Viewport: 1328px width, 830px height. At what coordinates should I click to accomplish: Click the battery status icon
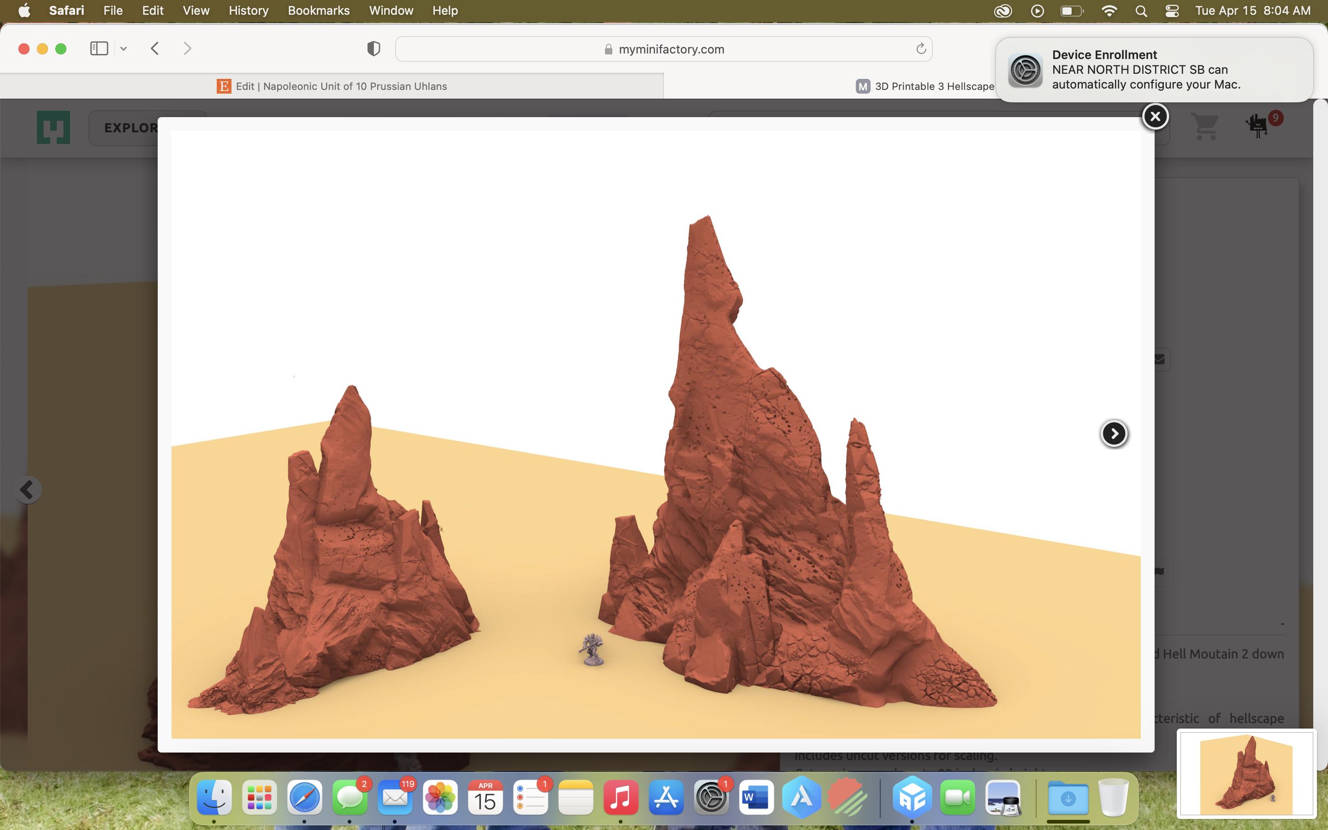(x=1071, y=11)
